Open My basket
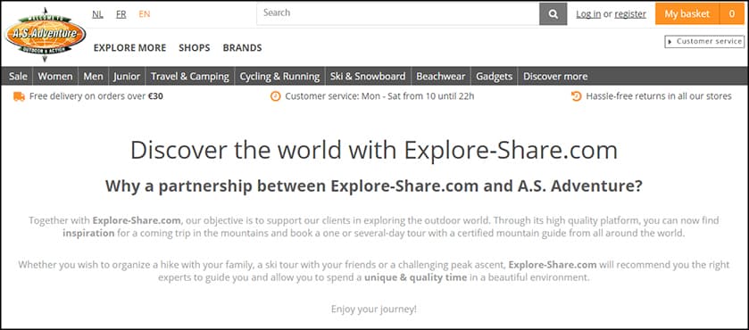This screenshot has height=330, width=749. 687,14
